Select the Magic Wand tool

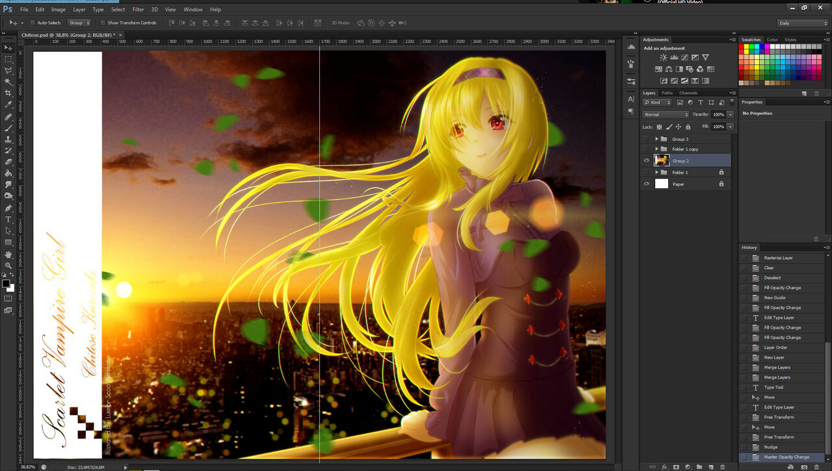tap(8, 82)
